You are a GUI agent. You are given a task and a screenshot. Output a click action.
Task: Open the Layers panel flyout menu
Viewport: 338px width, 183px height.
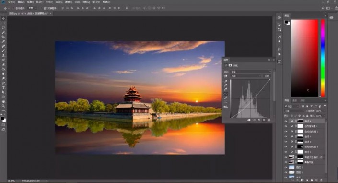coord(325,101)
